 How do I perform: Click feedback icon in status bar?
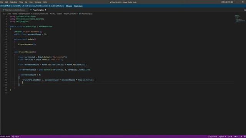coord(245,136)
